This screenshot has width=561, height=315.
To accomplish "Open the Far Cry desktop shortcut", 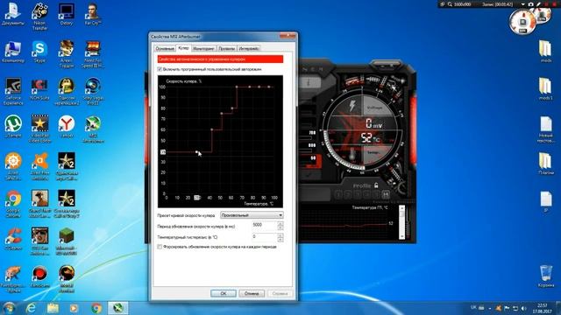I will coord(93,14).
